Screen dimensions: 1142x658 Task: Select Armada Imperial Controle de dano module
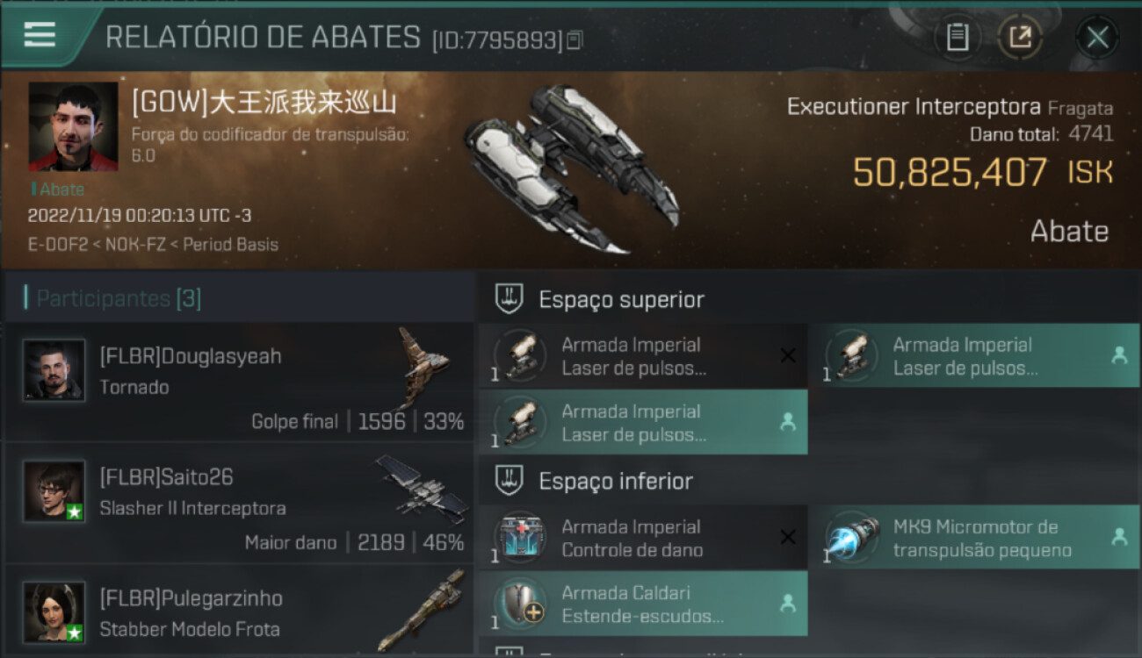[642, 538]
